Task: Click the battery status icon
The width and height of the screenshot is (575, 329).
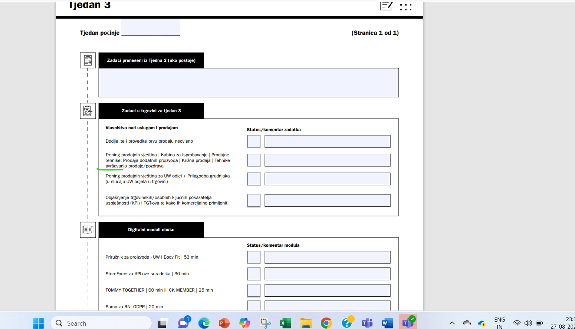Action: pos(539,323)
